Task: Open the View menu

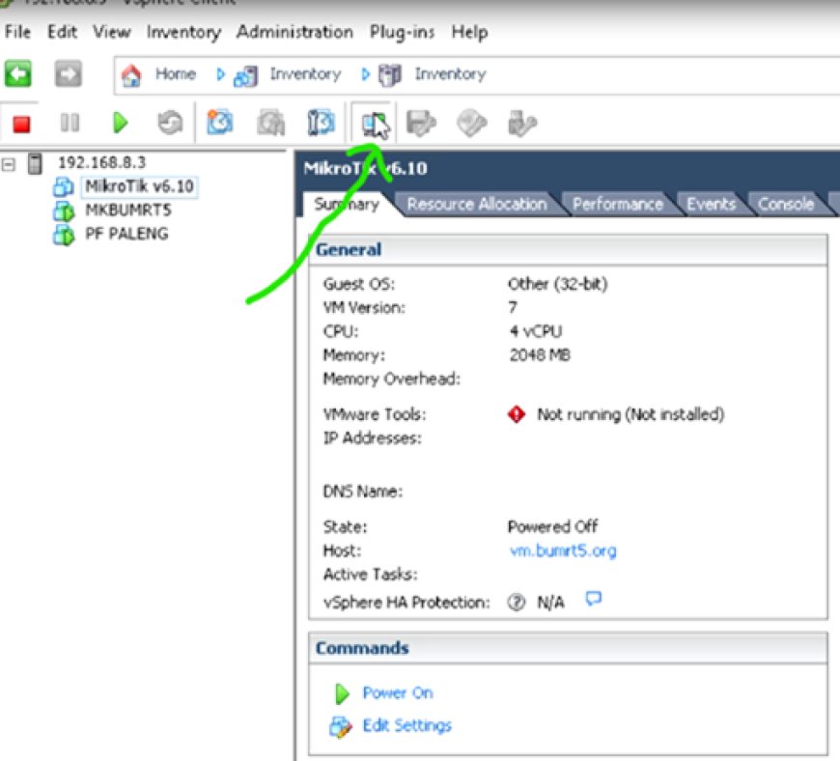Action: tap(112, 32)
